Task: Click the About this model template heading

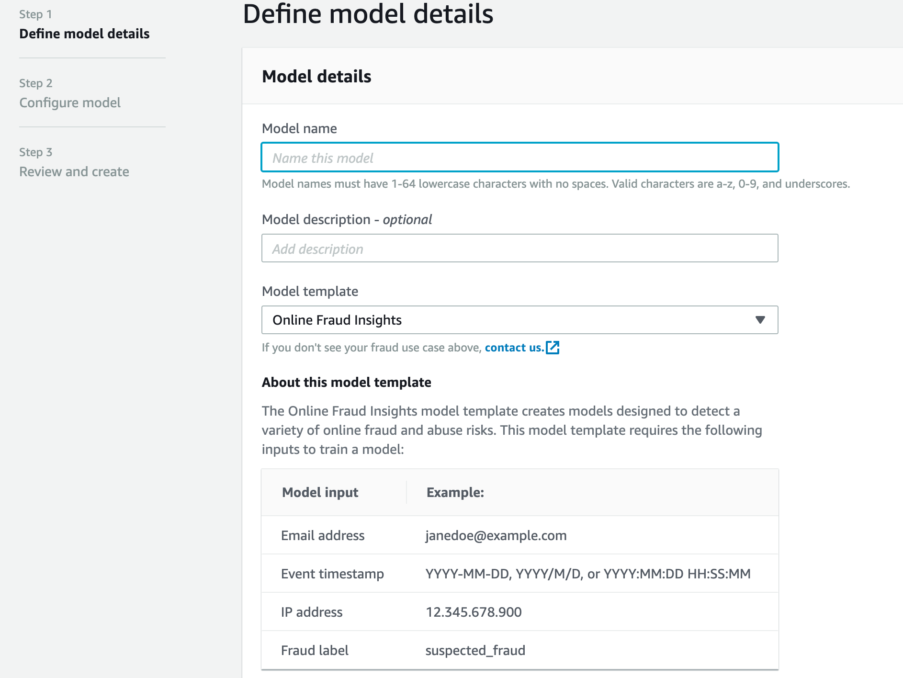Action: (x=346, y=382)
